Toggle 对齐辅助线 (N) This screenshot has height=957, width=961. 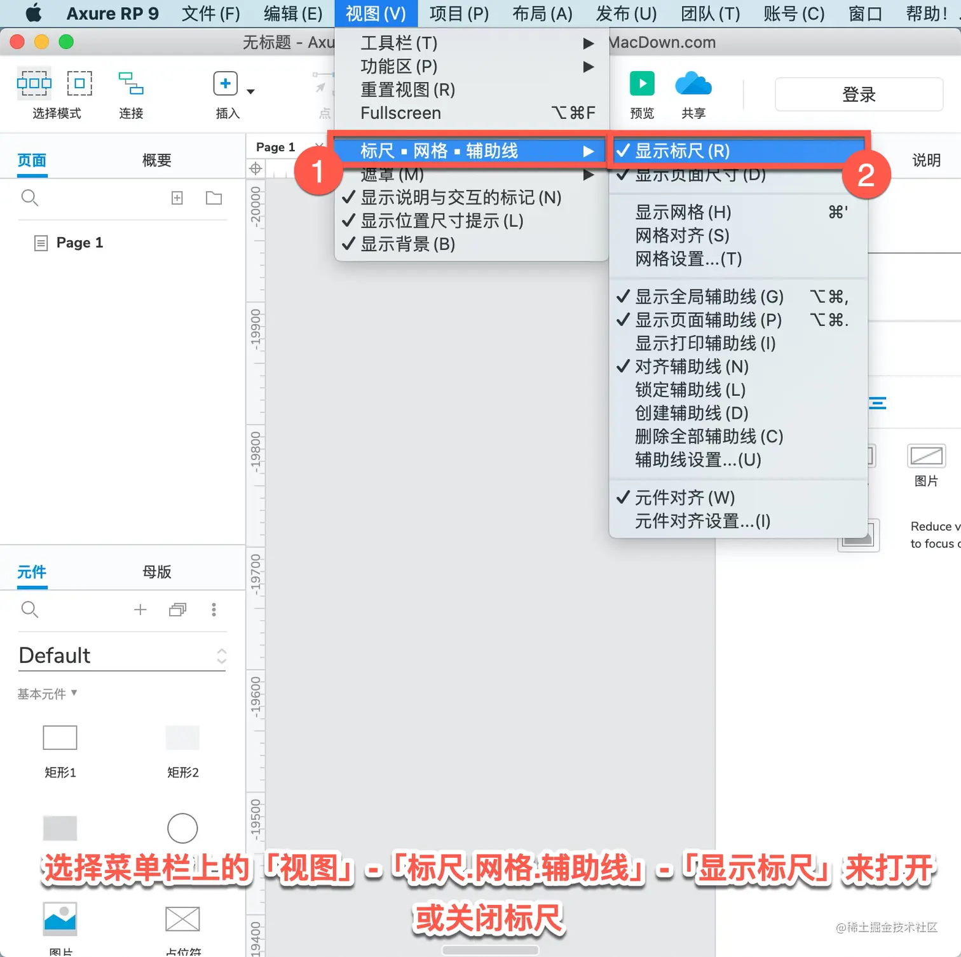coord(739,367)
